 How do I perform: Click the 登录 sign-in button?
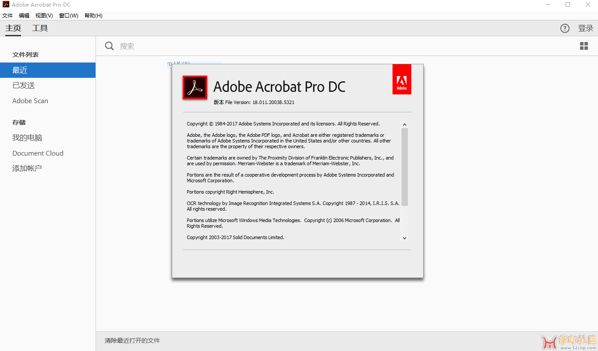(586, 28)
